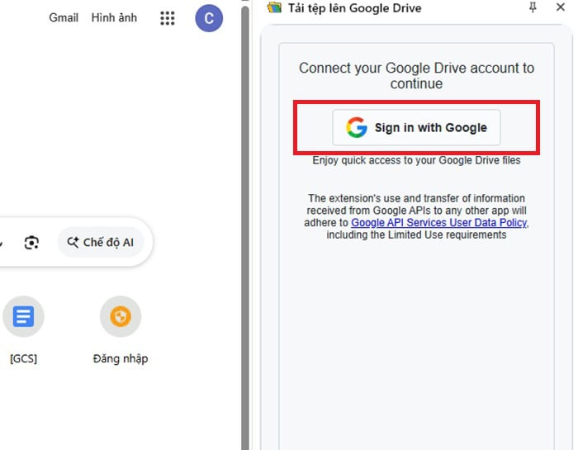
Task: Click Sign in with Google button
Action: coord(416,127)
